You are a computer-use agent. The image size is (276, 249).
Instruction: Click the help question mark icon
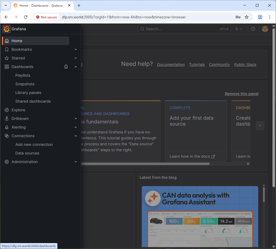click(253, 29)
